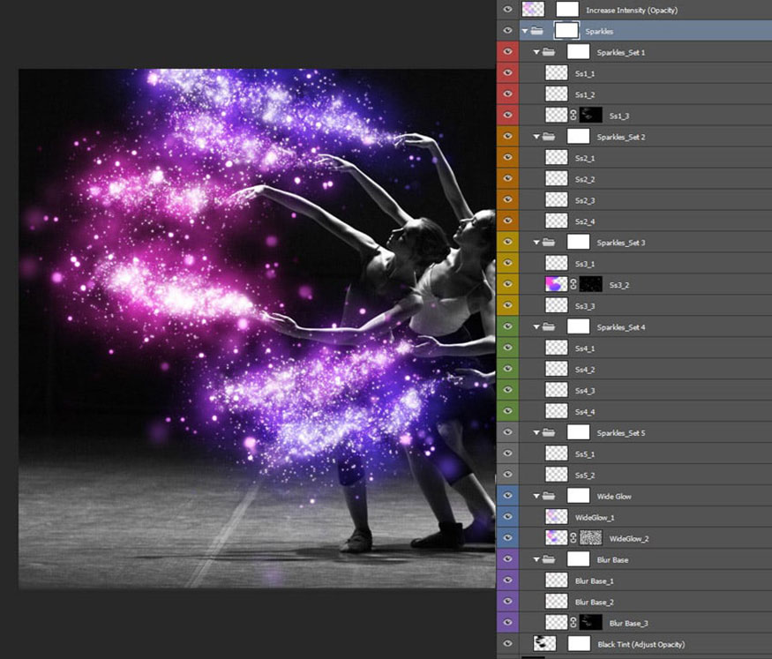
Task: Hide the Ss1_1 layer with eye icon
Action: (507, 73)
